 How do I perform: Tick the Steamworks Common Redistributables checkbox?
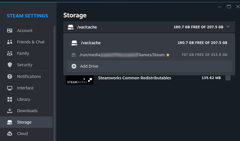228,78
